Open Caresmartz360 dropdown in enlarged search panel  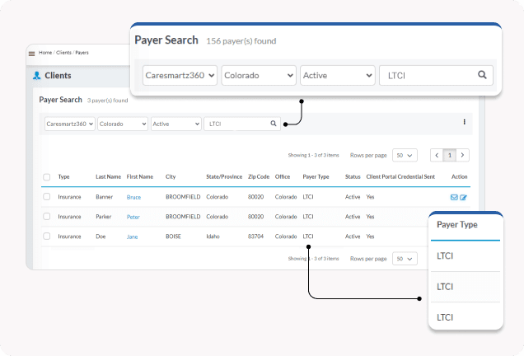tap(180, 75)
